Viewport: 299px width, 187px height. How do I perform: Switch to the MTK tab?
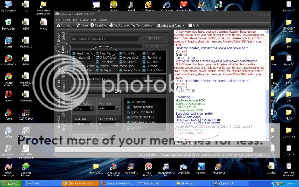pos(63,49)
